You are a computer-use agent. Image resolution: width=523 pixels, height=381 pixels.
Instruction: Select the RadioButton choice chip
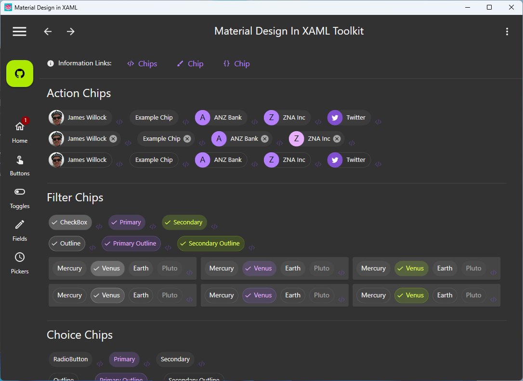click(x=70, y=359)
